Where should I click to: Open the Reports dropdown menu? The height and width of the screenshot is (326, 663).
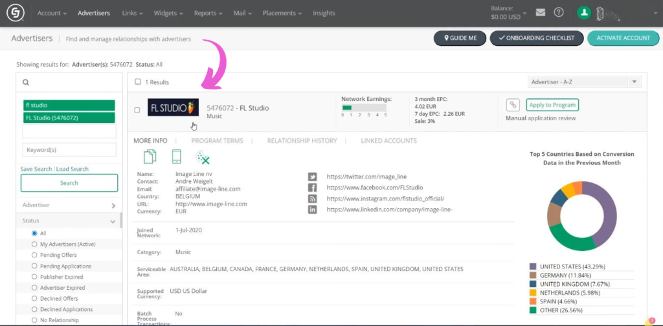pos(208,13)
